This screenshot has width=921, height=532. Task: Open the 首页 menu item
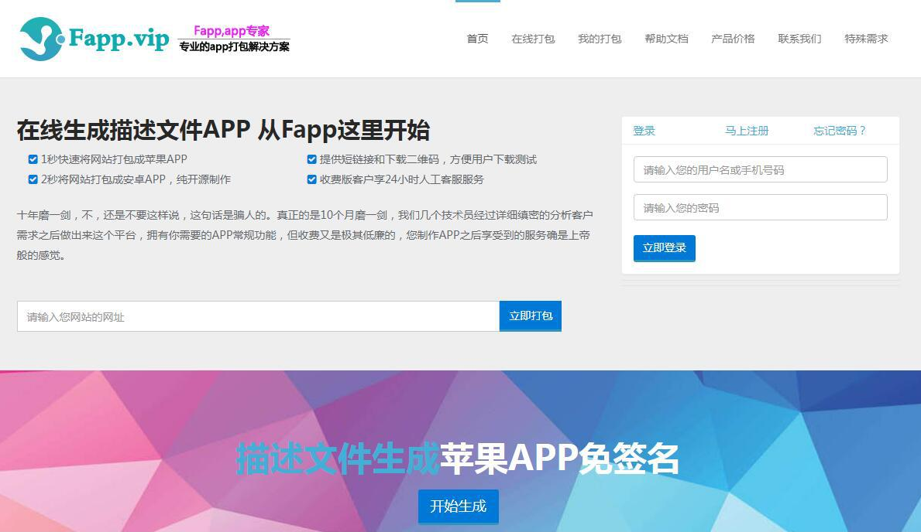tap(477, 39)
